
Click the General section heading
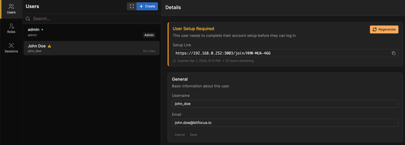point(180,79)
